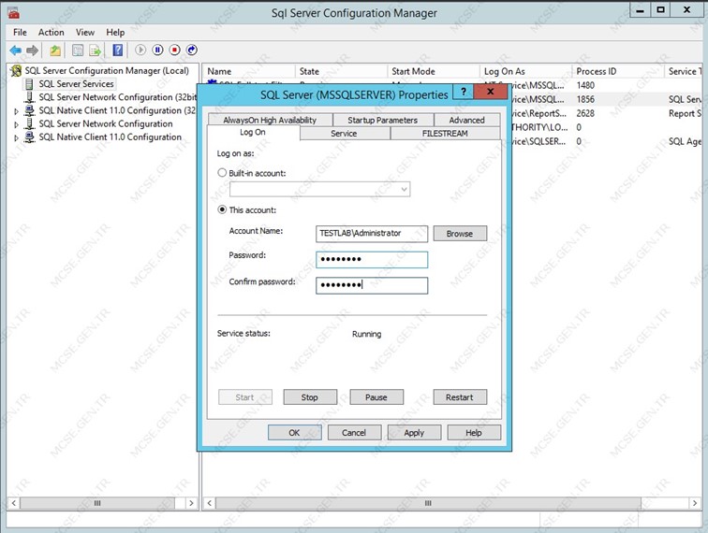Screen dimensions: 708x533
Task: Click the forward arrow toolbar icon
Action: click(32, 50)
